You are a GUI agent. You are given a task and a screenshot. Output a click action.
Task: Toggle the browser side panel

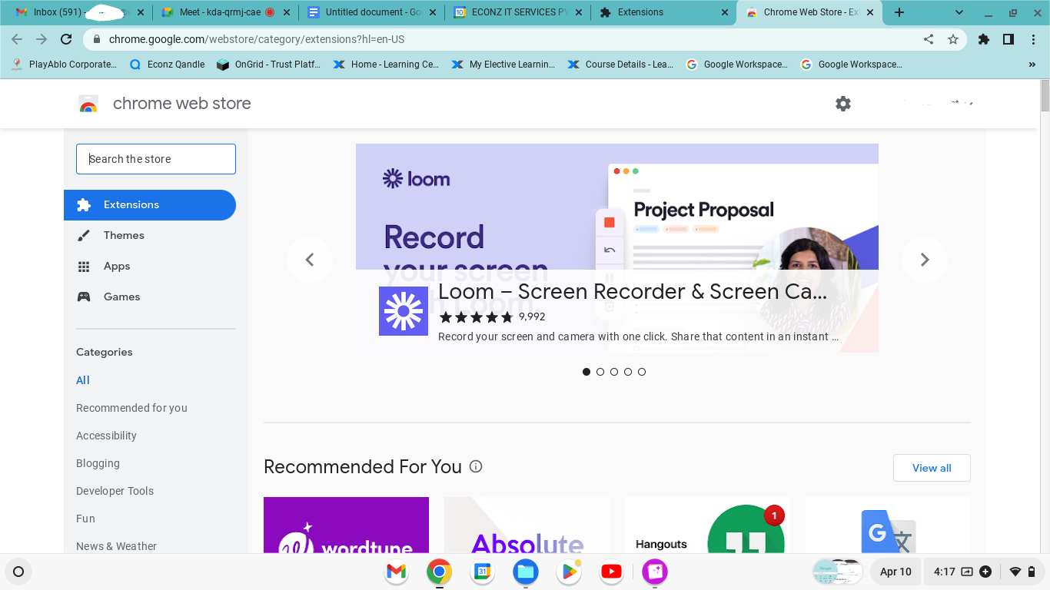pos(1008,39)
